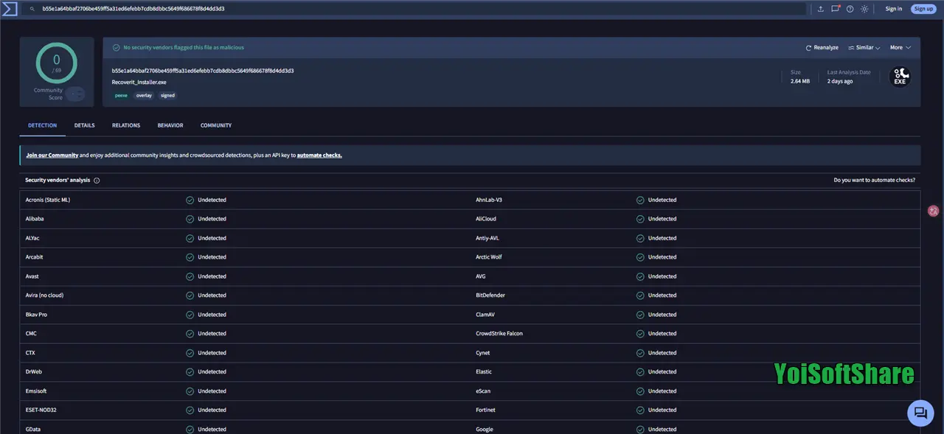Click the Community Score vote toggle

point(75,94)
